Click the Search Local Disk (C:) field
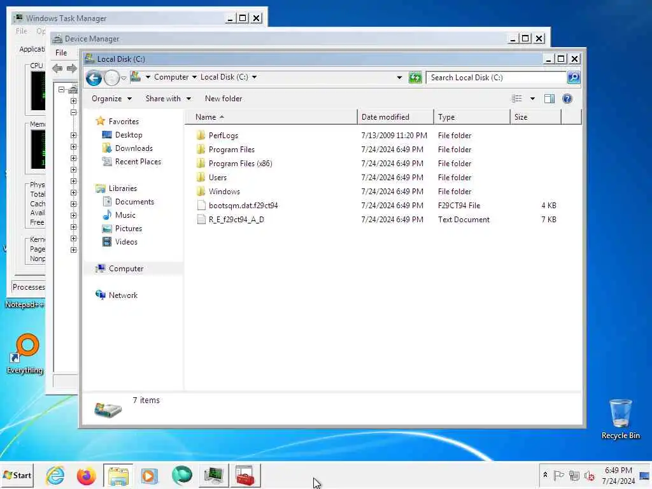The width and height of the screenshot is (652, 489). pos(497,78)
